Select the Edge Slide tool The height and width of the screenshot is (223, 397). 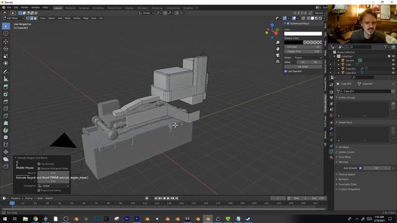coord(6,145)
